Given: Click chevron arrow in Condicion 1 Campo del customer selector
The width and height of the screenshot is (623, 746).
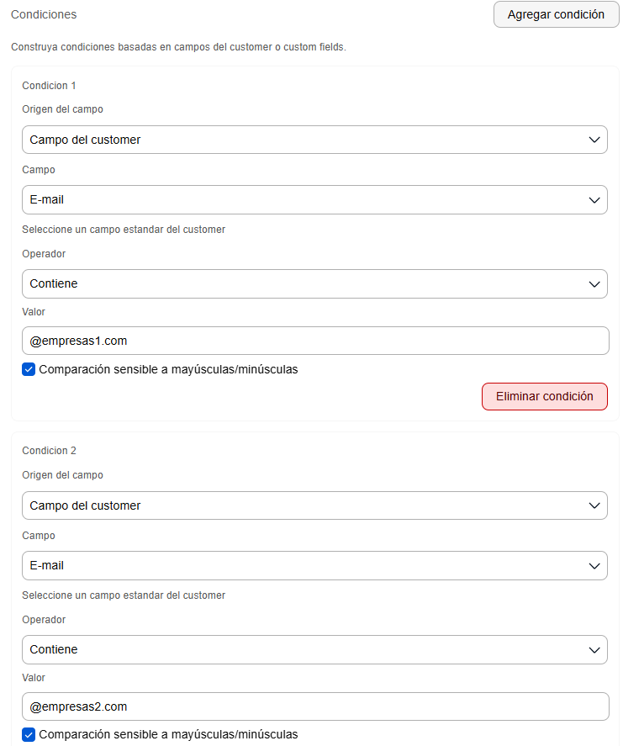Looking at the screenshot, I should coord(594,140).
